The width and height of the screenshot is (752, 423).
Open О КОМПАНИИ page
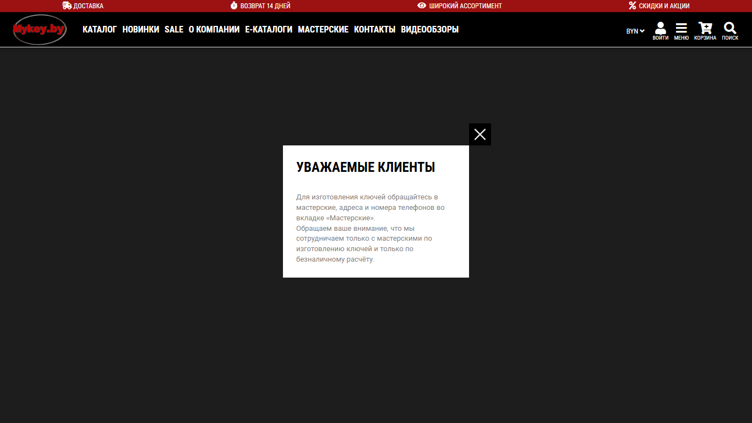click(214, 30)
